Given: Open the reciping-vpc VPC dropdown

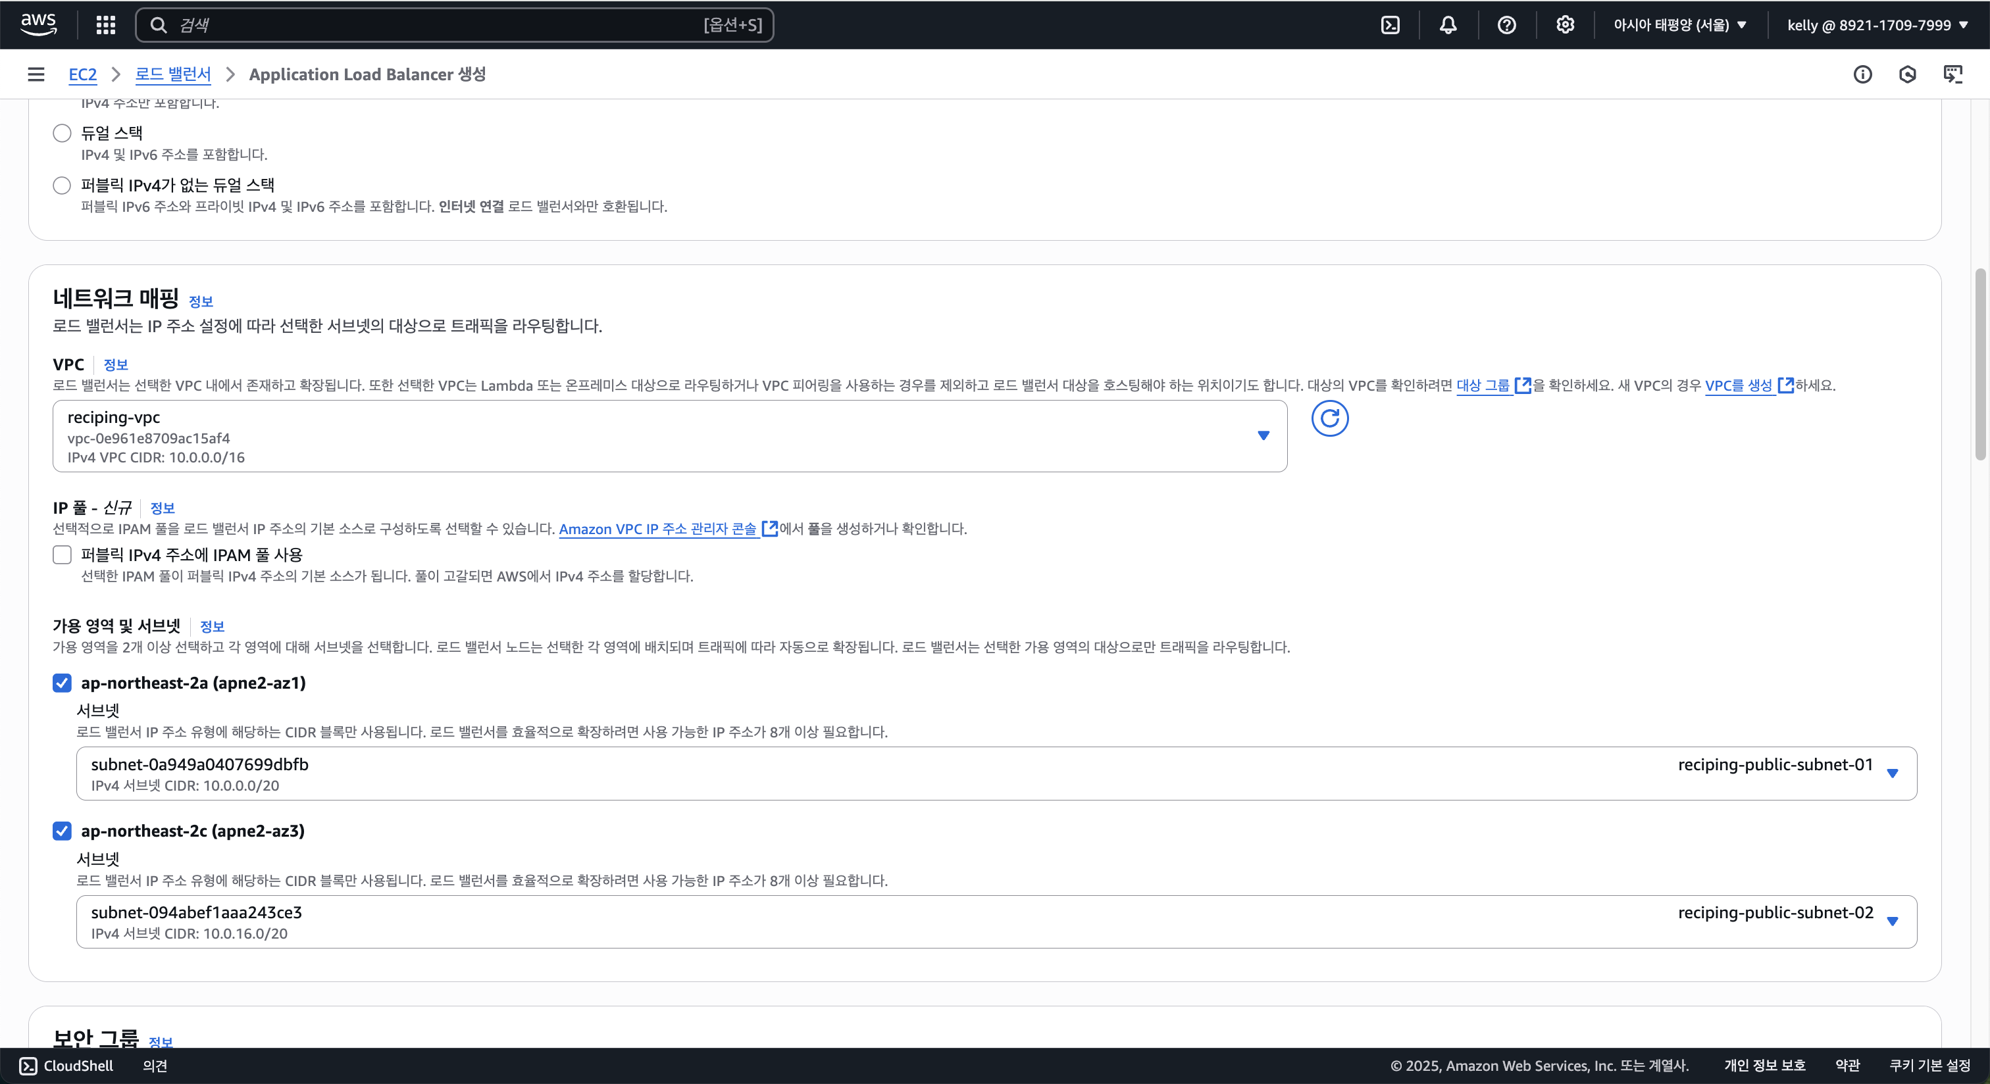Looking at the screenshot, I should (x=669, y=435).
